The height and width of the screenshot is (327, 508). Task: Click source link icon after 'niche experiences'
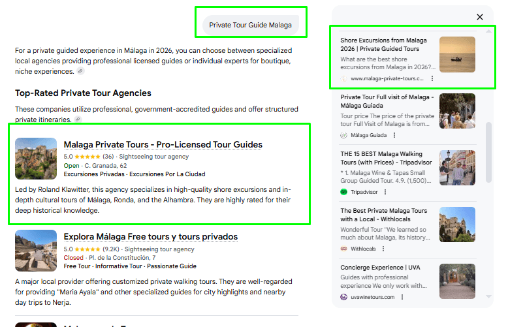click(80, 70)
